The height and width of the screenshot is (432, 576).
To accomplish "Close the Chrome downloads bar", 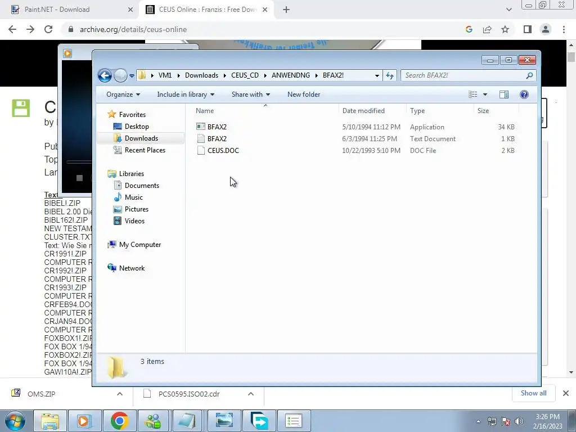I will pos(566,393).
